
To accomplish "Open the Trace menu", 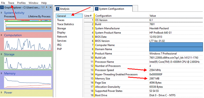I will click(11, 3).
